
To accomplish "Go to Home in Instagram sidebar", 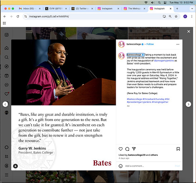I will 7,48.
